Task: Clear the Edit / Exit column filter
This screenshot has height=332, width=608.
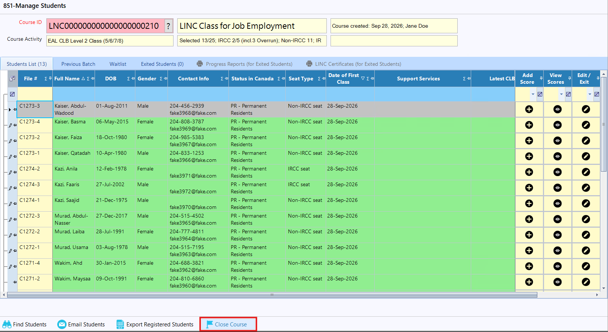Action: pos(597,94)
